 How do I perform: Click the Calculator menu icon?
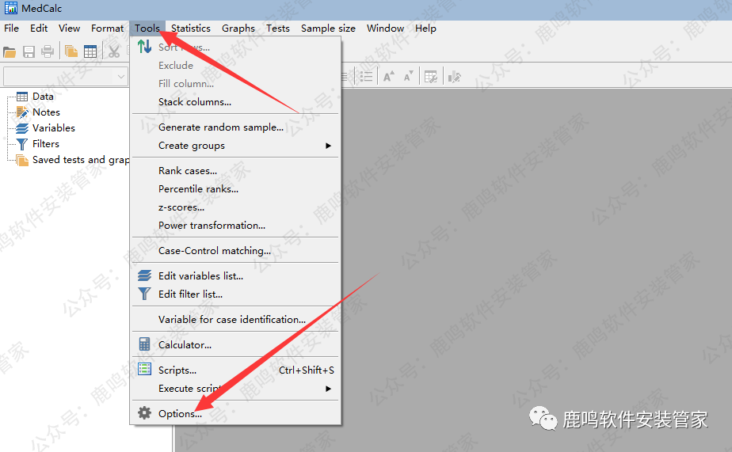click(x=145, y=344)
